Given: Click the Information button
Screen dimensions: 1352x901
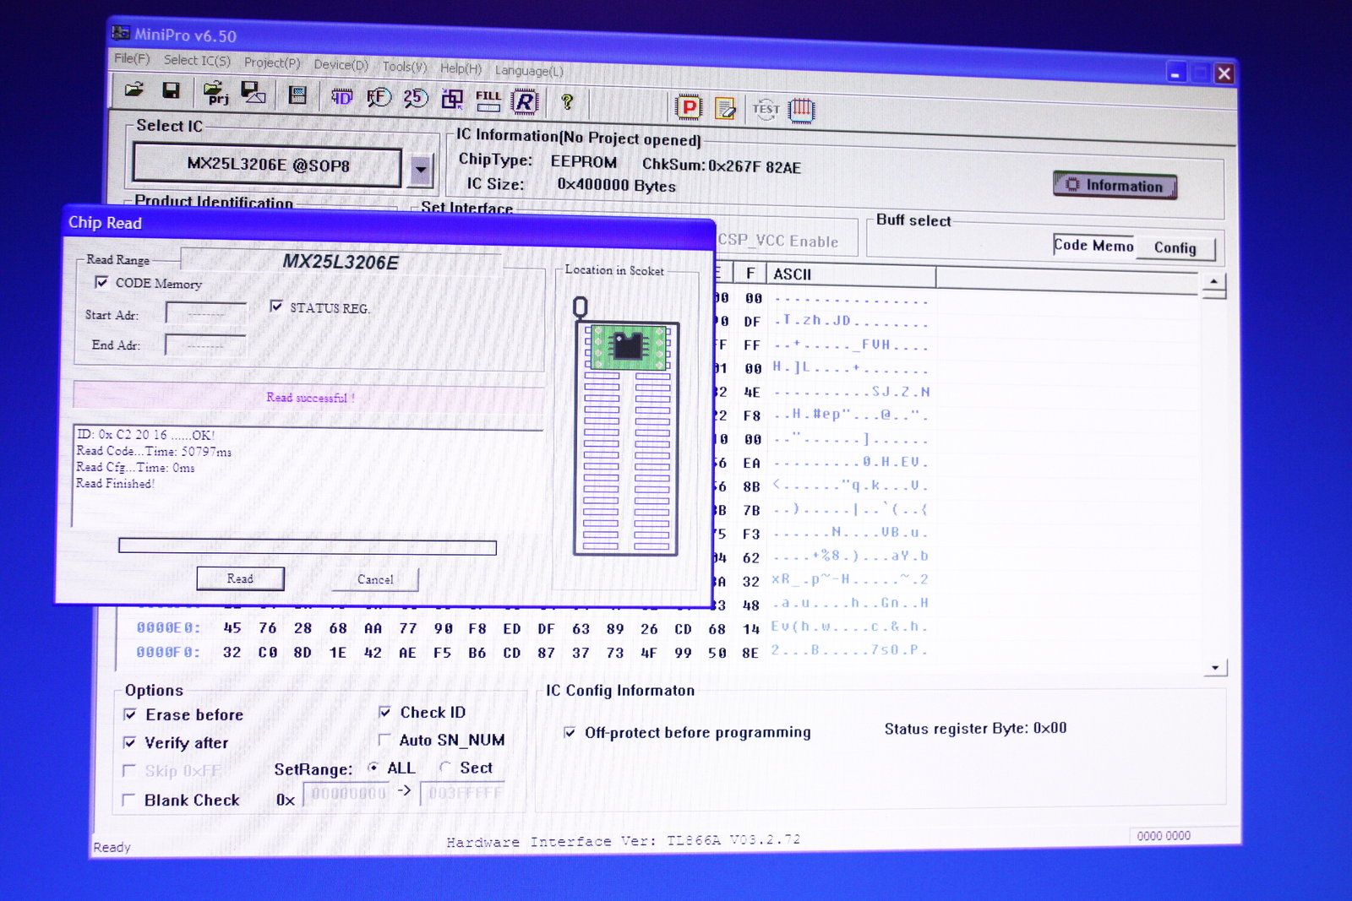Looking at the screenshot, I should 1115,185.
